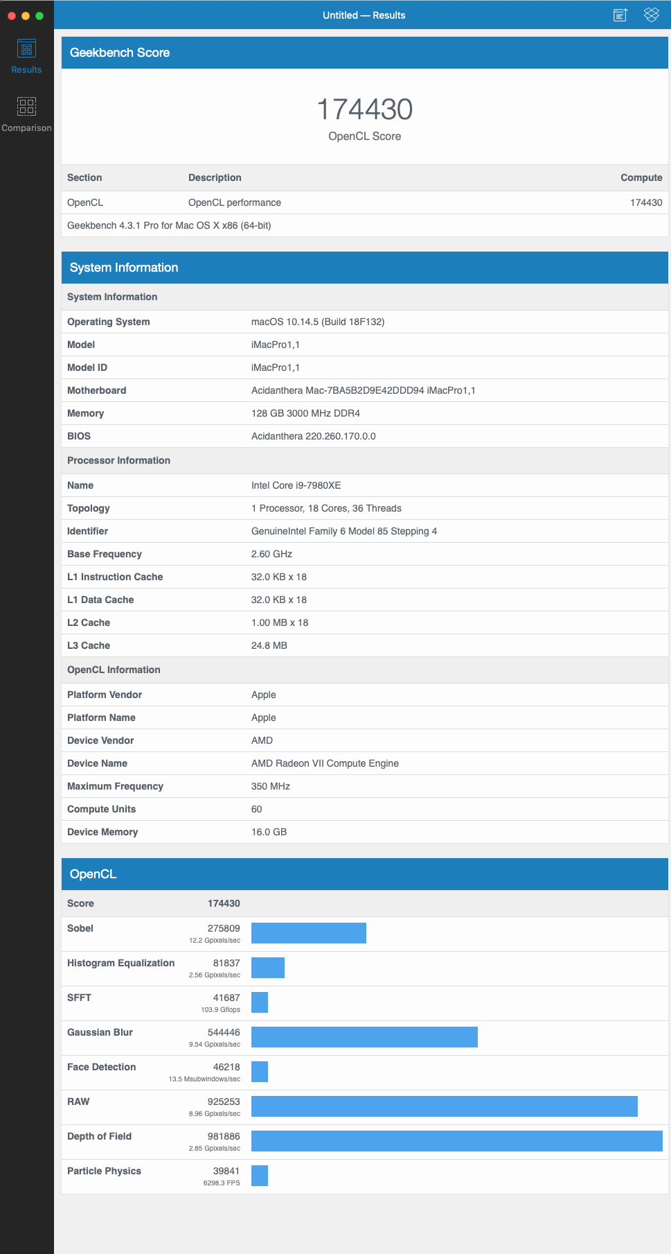The width and height of the screenshot is (671, 1254).
Task: Click the Geekbench Score section header
Action: pos(365,53)
